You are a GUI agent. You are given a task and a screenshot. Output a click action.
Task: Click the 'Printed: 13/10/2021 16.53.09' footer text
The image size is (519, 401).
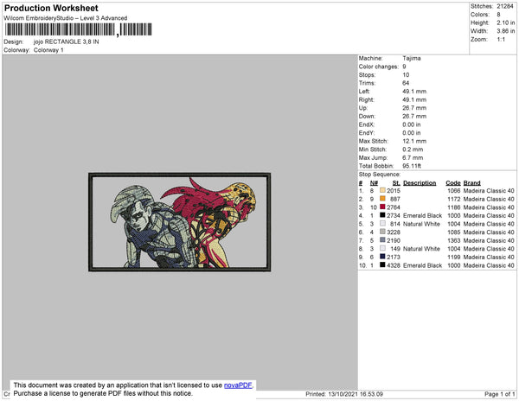(344, 394)
